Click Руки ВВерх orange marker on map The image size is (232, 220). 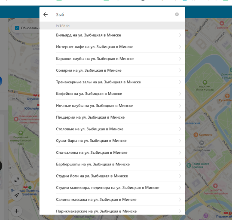point(227,96)
